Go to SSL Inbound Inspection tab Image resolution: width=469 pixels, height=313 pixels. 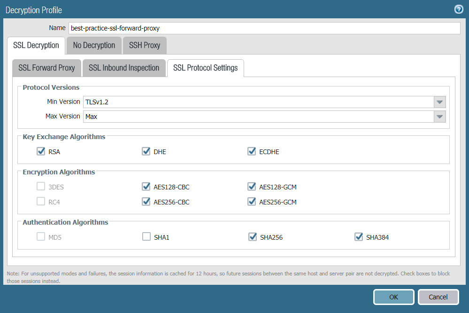[124, 68]
